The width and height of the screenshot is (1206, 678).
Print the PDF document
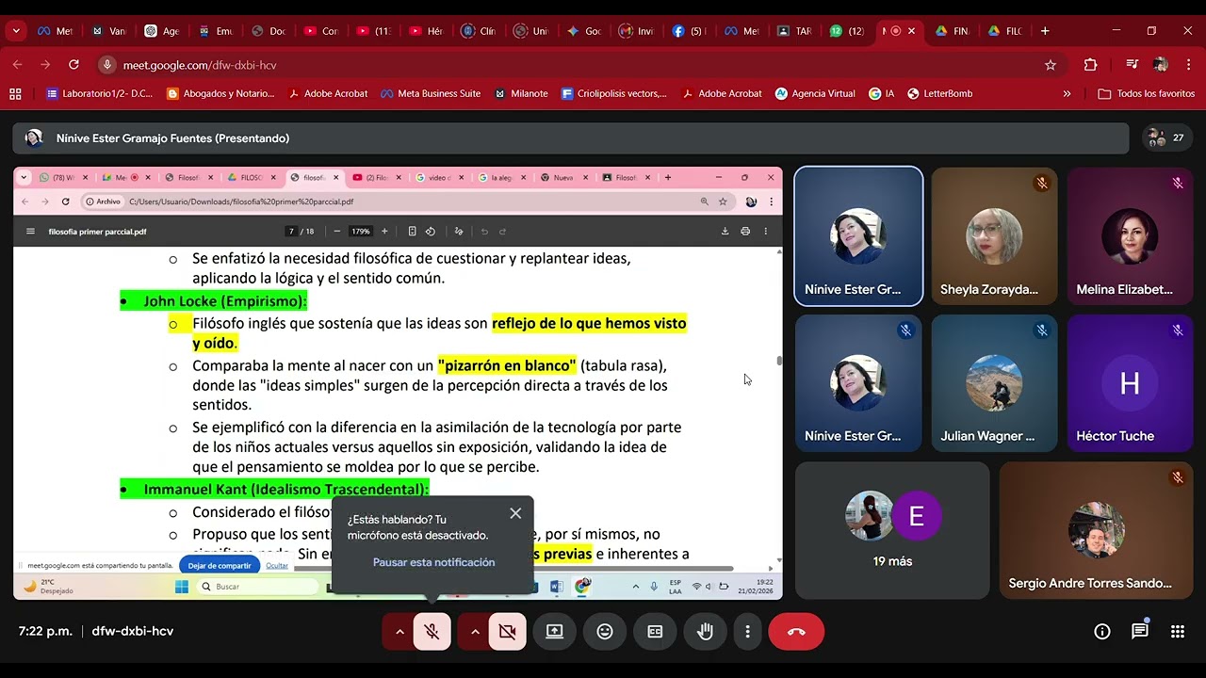click(745, 231)
